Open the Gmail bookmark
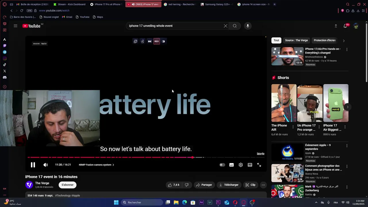The height and width of the screenshot is (207, 368). 67,17
